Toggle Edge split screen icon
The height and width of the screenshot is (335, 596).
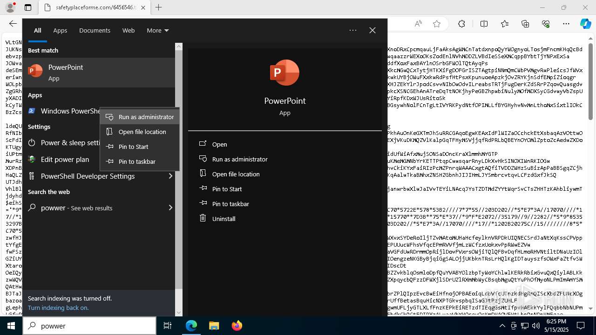pyautogui.click(x=484, y=24)
